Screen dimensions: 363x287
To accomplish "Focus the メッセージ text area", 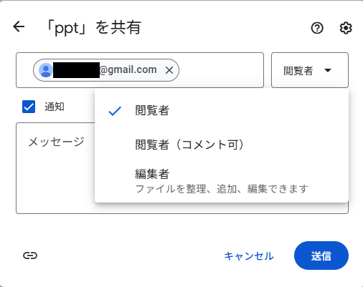I will click(55, 168).
